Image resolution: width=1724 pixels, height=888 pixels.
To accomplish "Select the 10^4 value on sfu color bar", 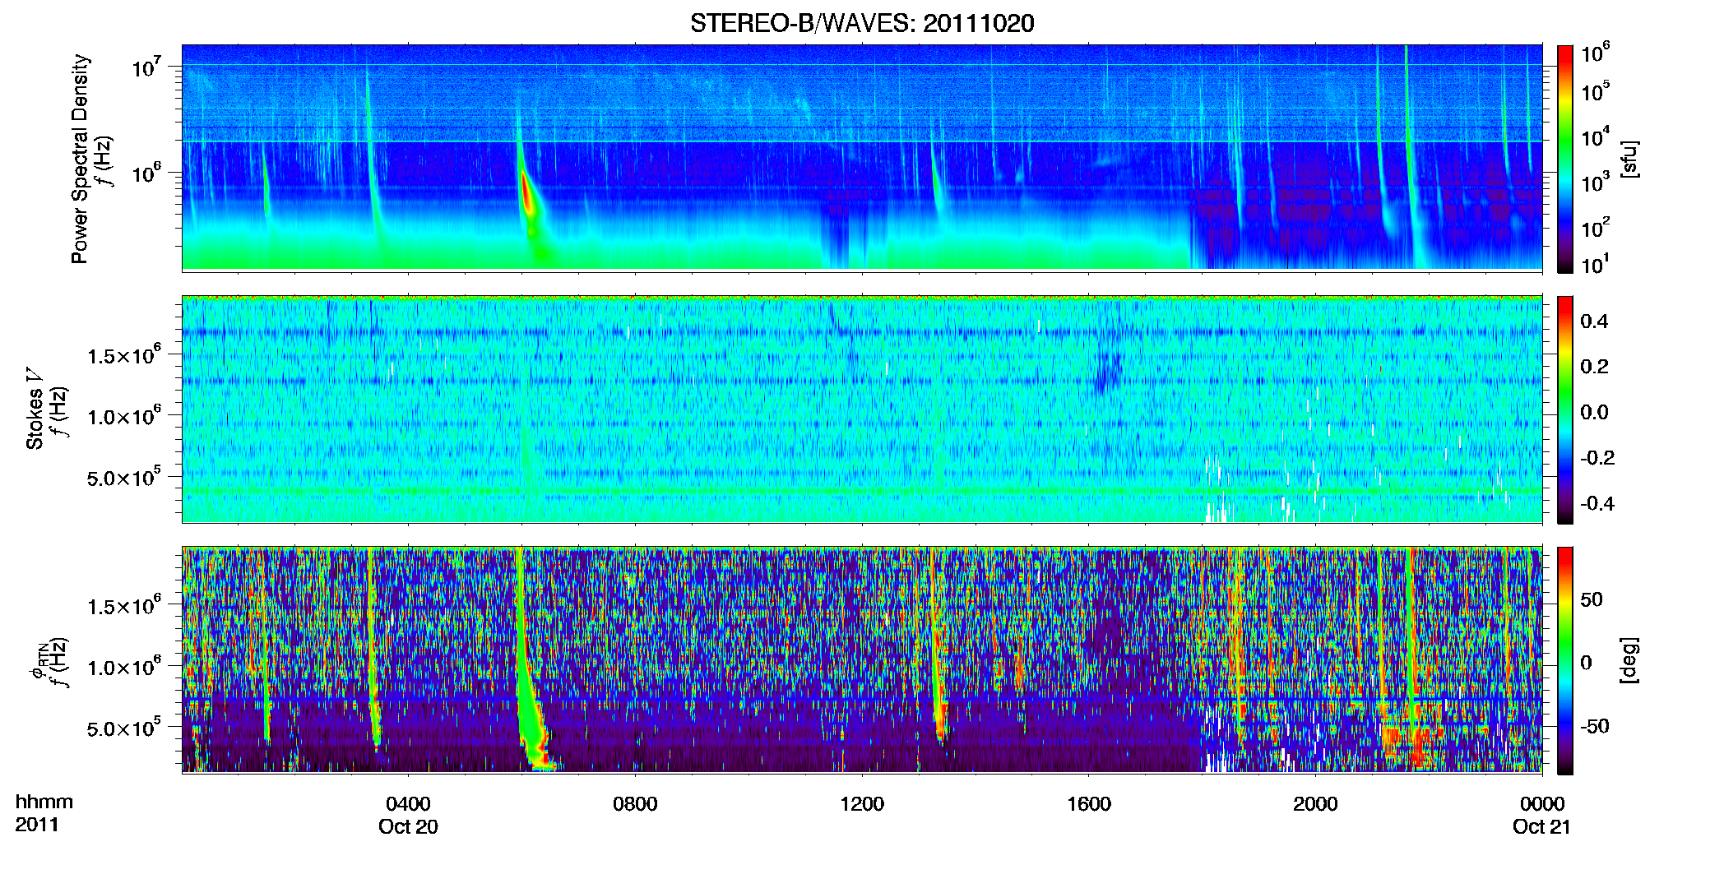I will click(1596, 137).
